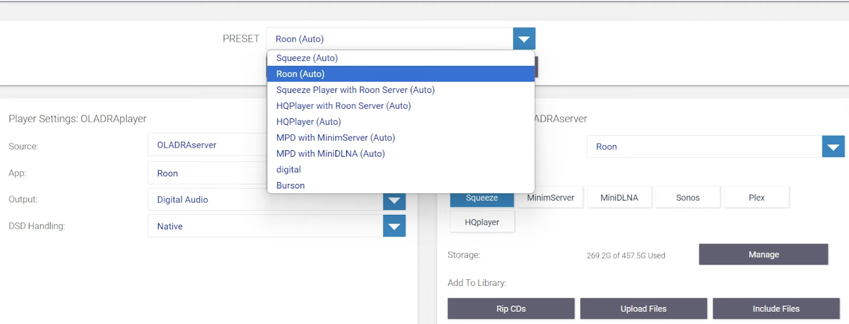Expand the Output dropdown arrow

[x=394, y=201]
